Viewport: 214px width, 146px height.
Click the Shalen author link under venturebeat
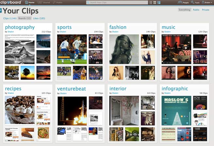coord(63,93)
